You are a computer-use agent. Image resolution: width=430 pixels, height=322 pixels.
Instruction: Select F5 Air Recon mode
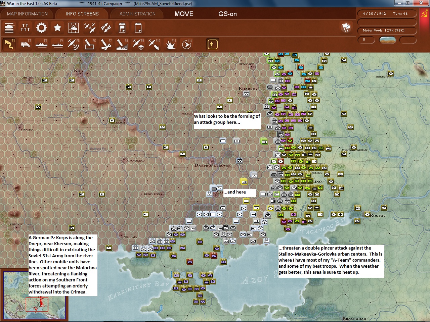(x=74, y=44)
